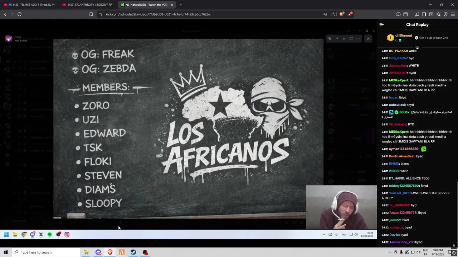Screen dimensions: 458x257
Task: Open chillinnout's leaderboard entry
Action: [x=400, y=37]
